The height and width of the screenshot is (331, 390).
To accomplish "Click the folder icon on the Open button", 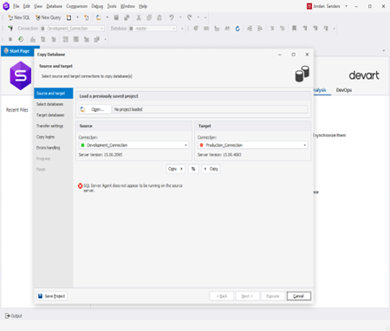I will click(82, 109).
